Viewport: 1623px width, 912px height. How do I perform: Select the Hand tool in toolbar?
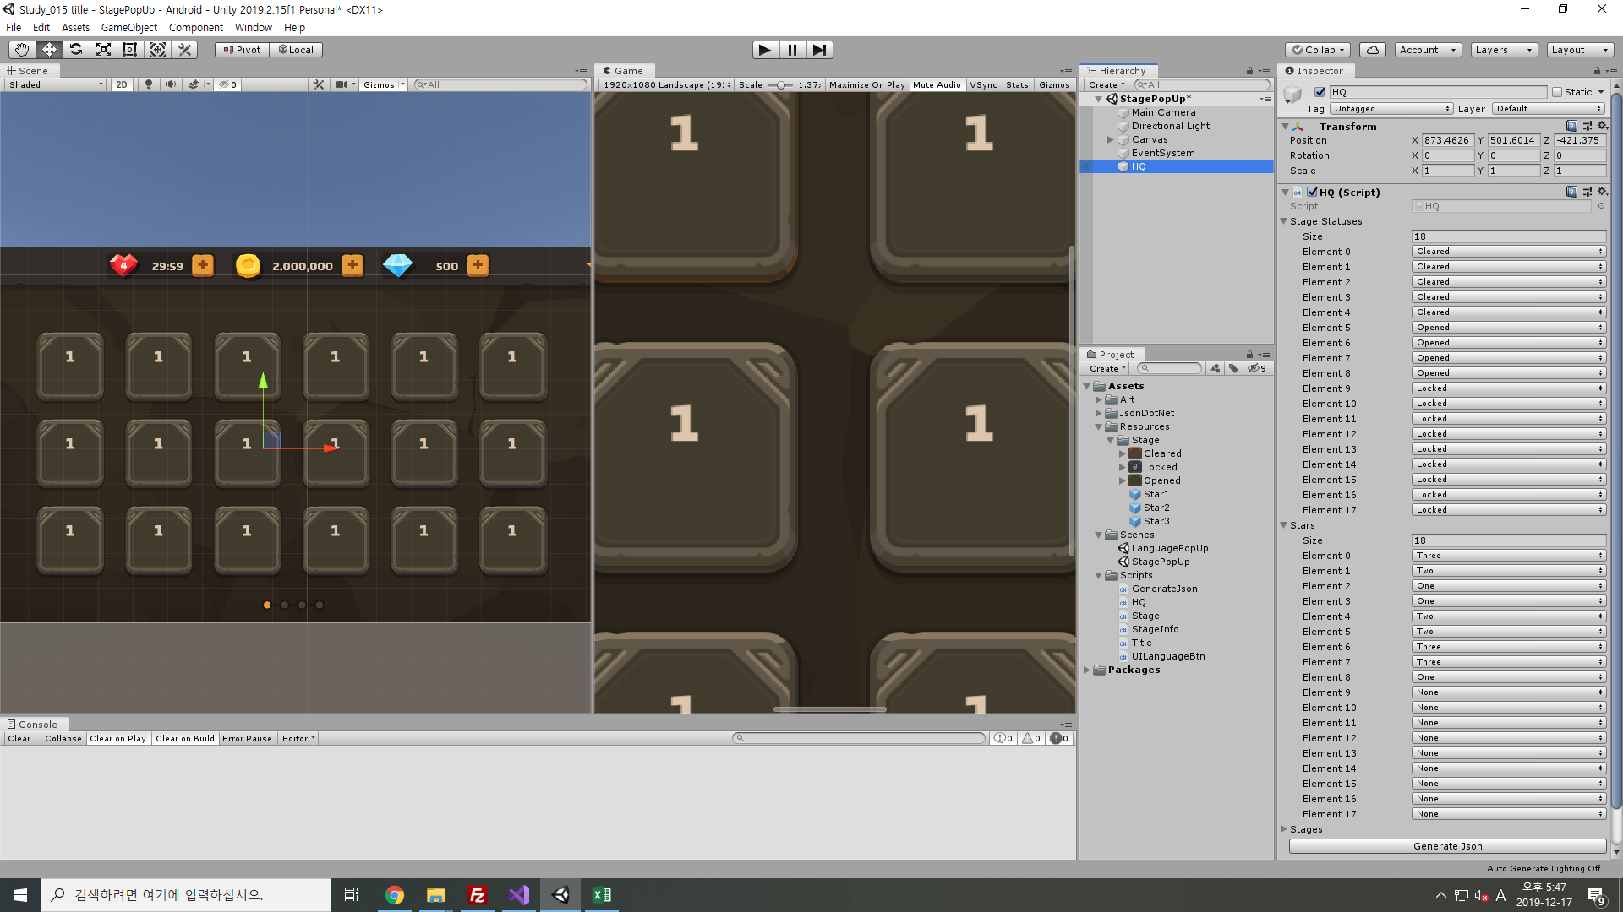click(22, 50)
